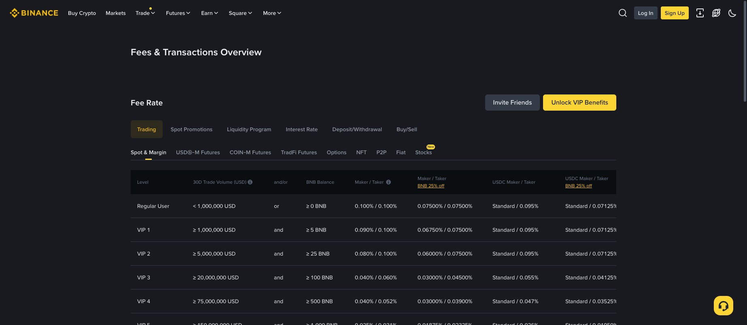
Task: Click the Sign Up button
Action: point(675,13)
